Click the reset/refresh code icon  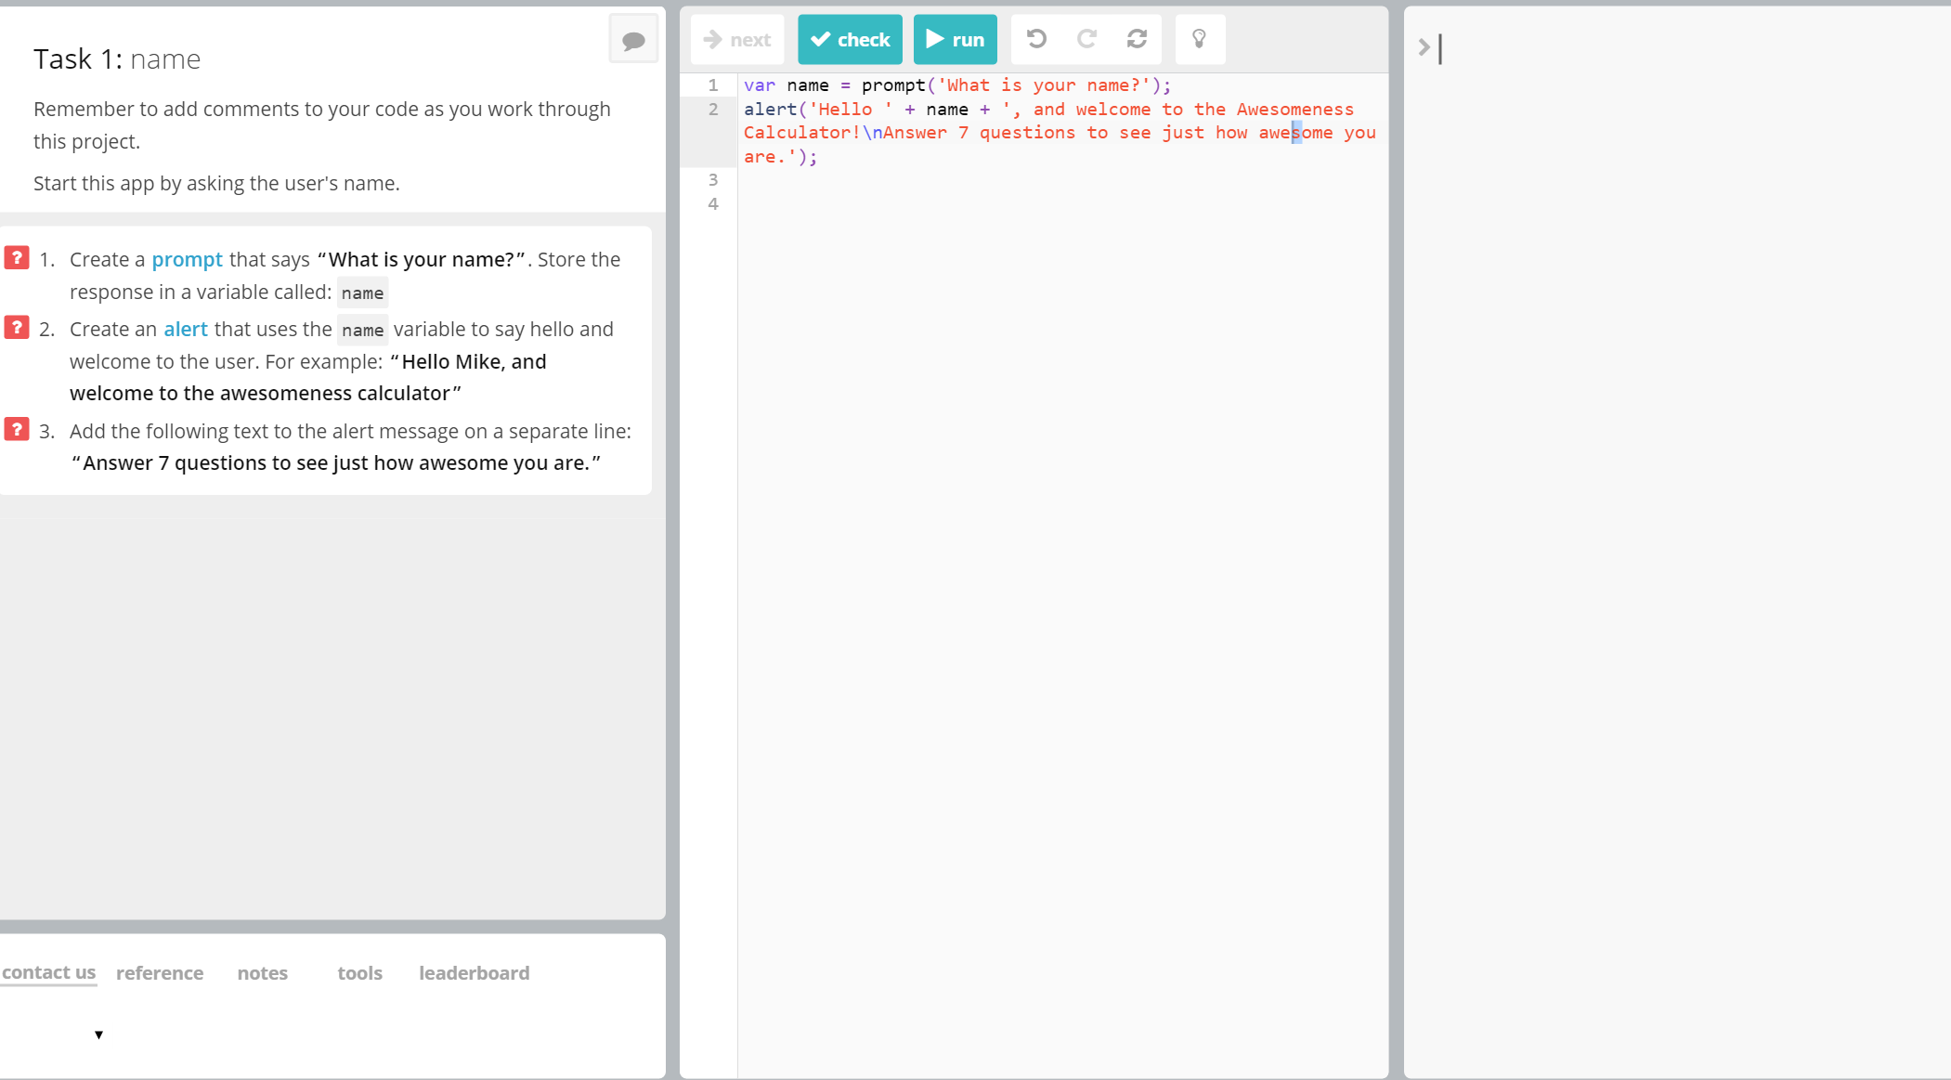[1137, 39]
